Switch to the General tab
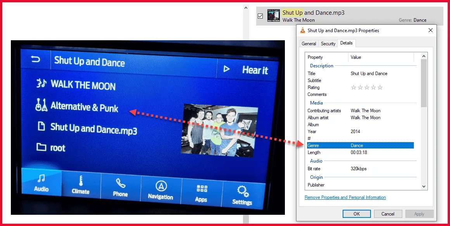 (x=309, y=44)
